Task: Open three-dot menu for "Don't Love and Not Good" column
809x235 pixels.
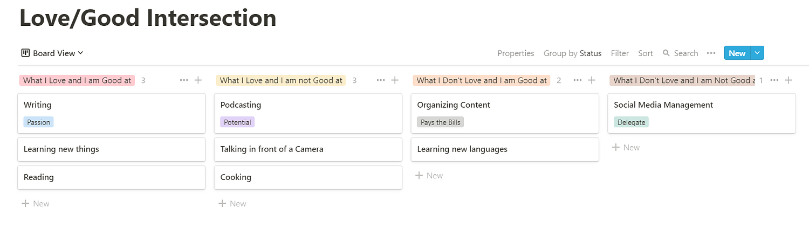Action: [x=774, y=80]
